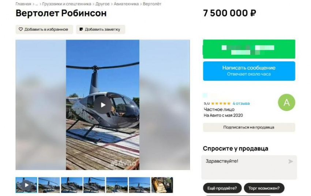311x196 pixels.
Task: Open the seller avatar with letter A
Action: click(x=286, y=103)
